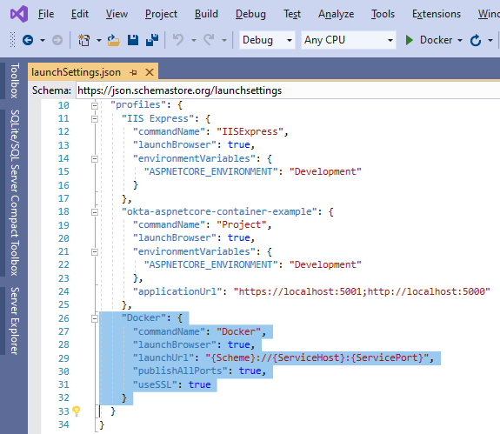
Task: Click "Development" value on line 15
Action: (x=325, y=171)
